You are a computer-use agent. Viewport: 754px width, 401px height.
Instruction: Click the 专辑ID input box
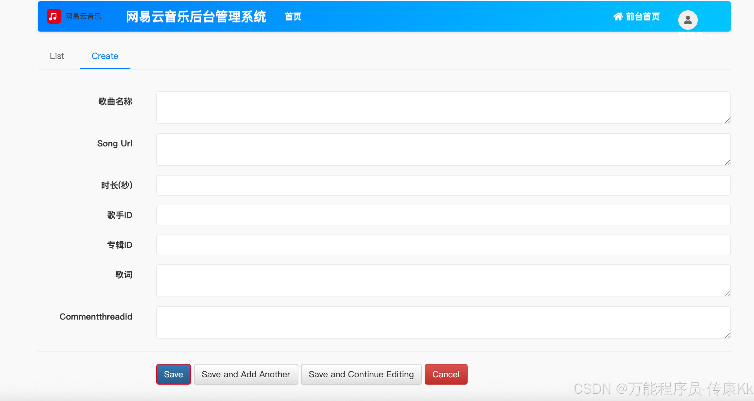click(x=443, y=245)
